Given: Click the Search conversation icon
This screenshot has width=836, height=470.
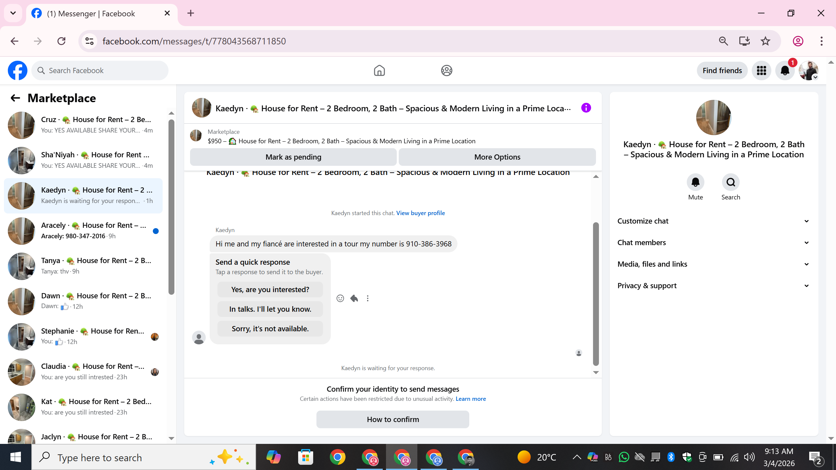Looking at the screenshot, I should click(x=731, y=182).
